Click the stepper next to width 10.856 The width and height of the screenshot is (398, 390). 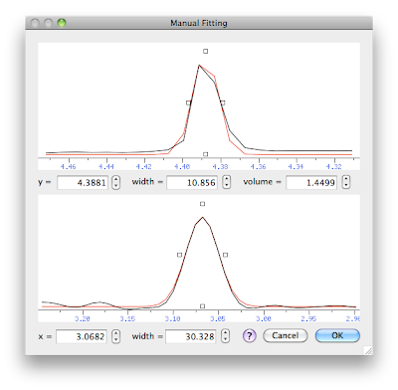(x=226, y=182)
